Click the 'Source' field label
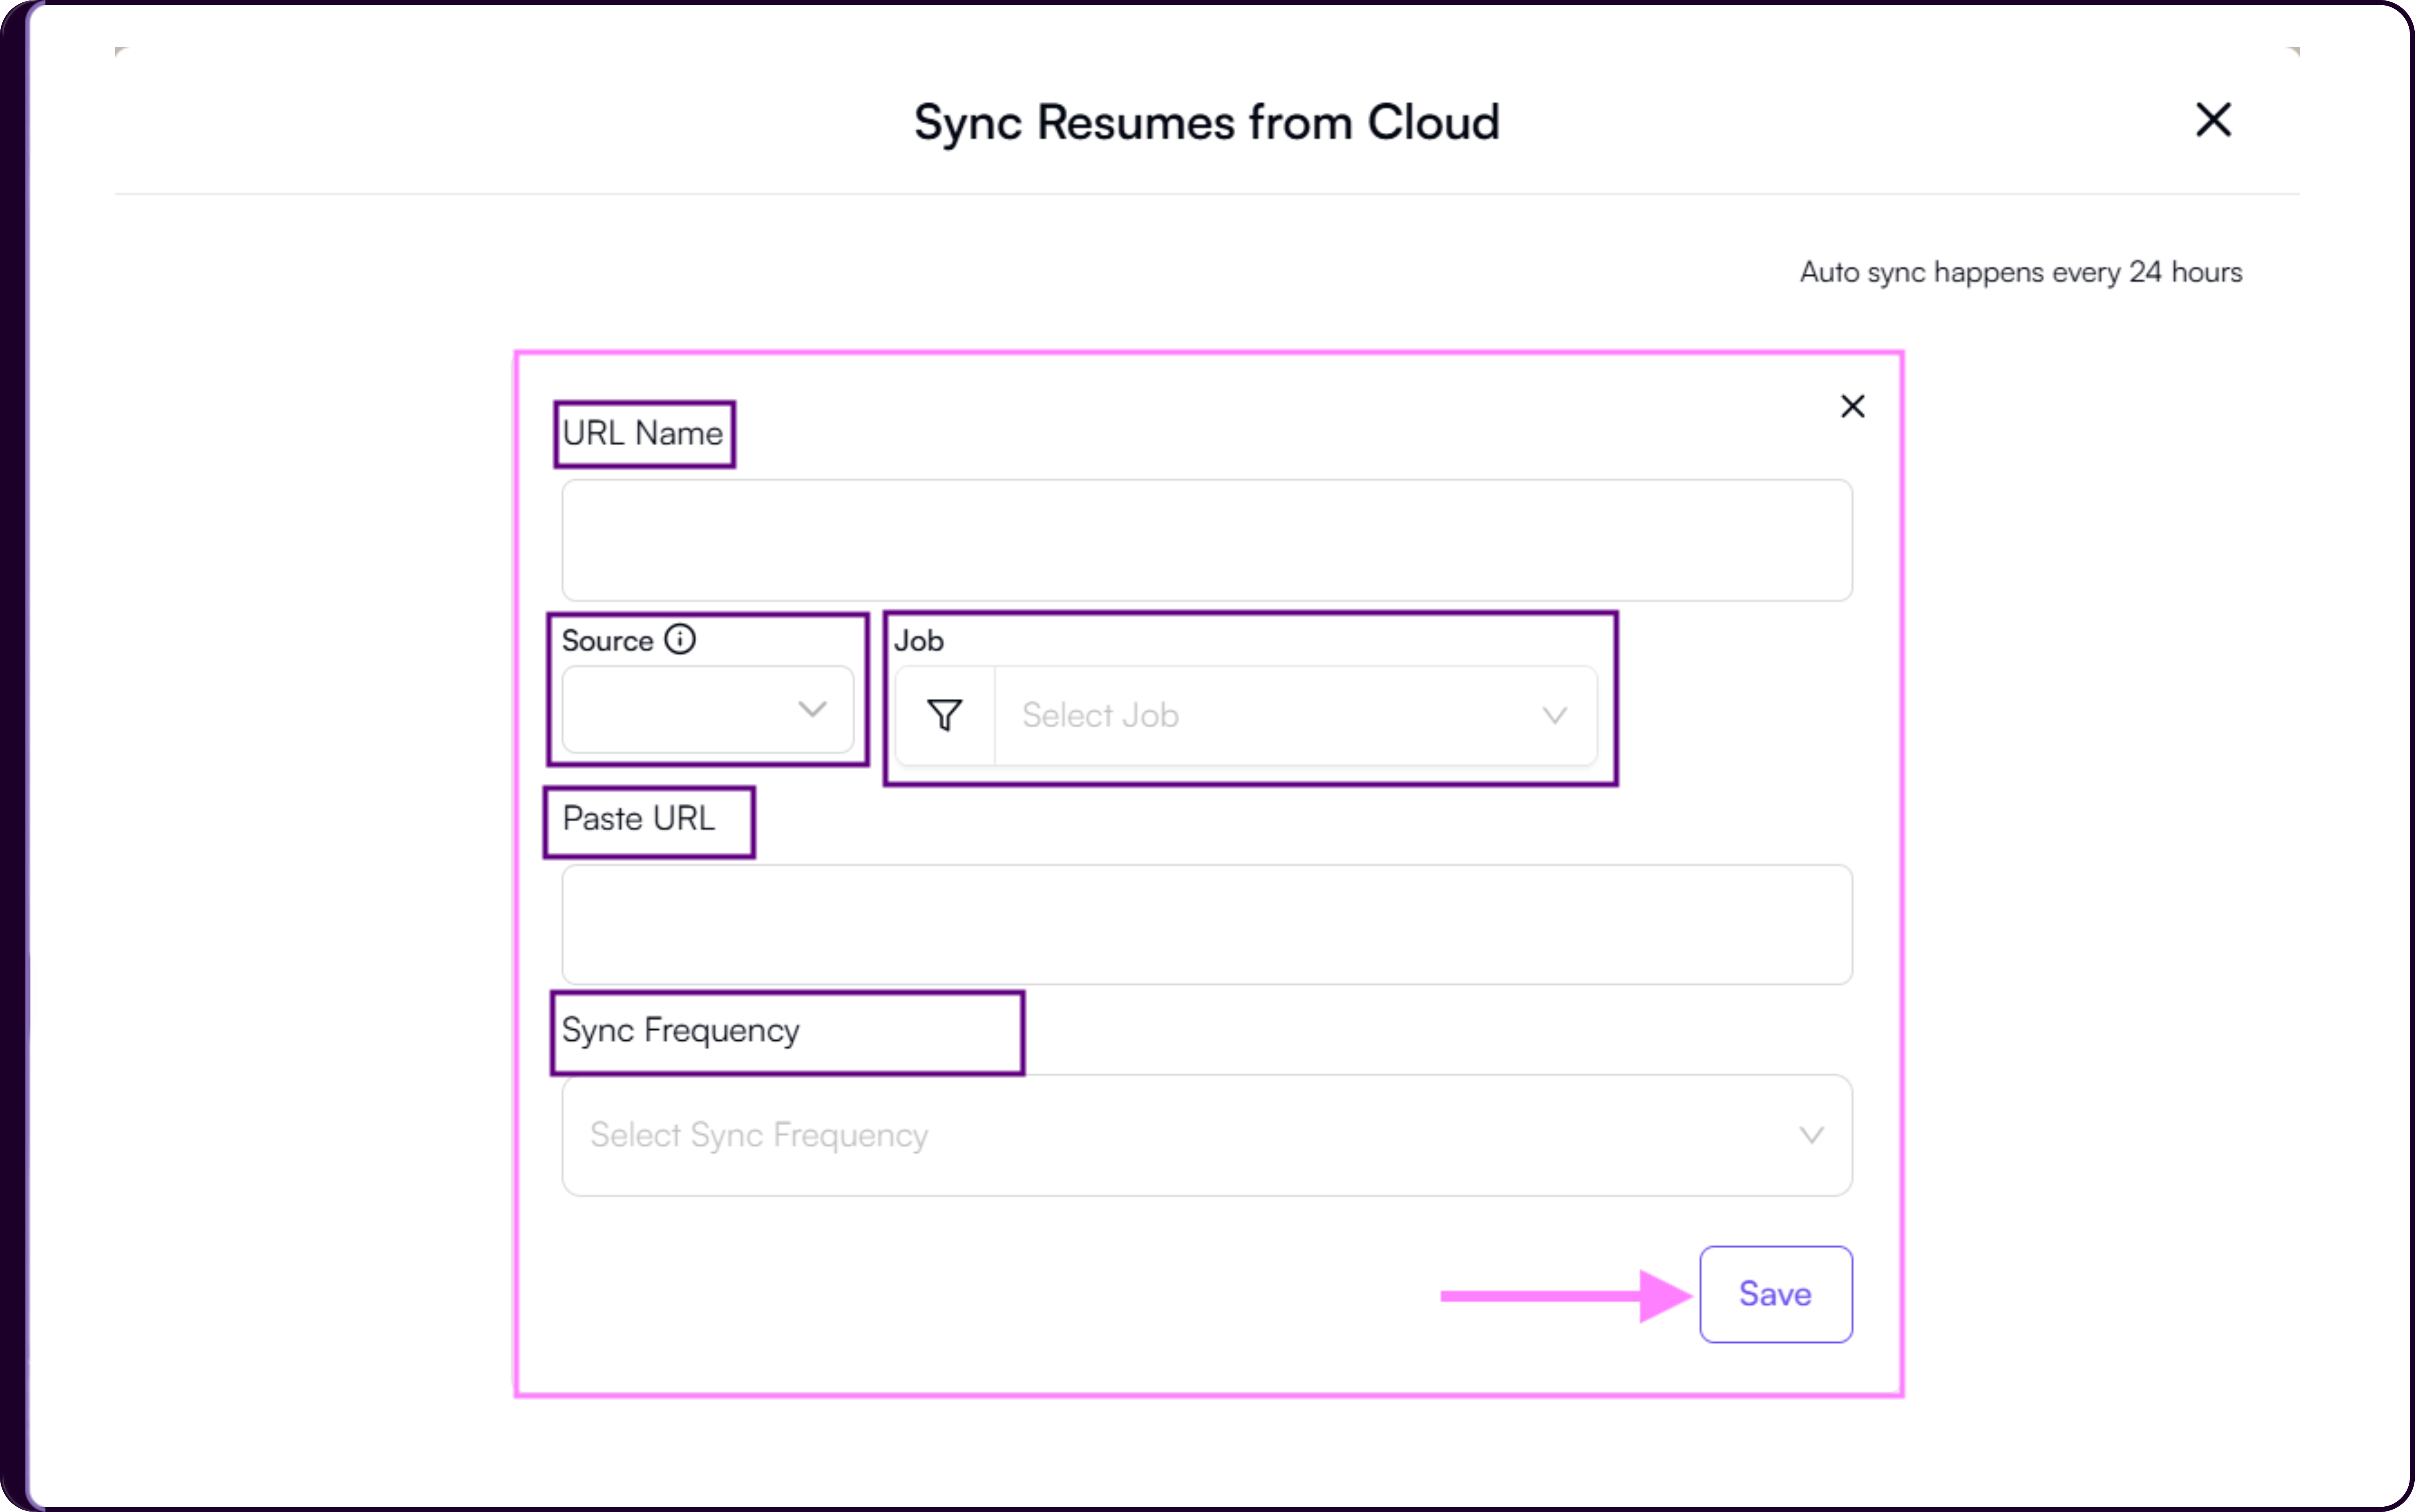This screenshot has height=1512, width=2420. [x=608, y=641]
